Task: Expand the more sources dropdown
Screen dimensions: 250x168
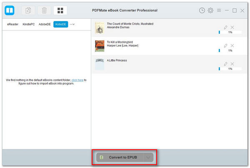Action: (72, 25)
